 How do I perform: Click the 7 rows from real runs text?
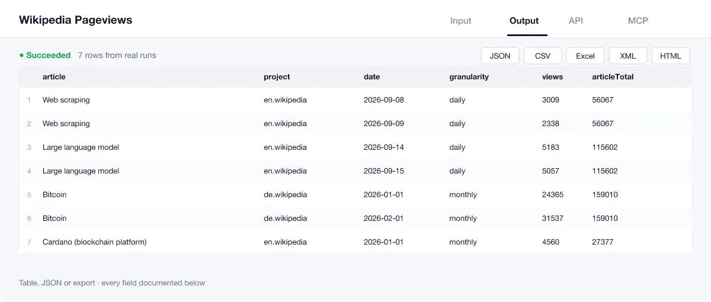click(x=117, y=55)
